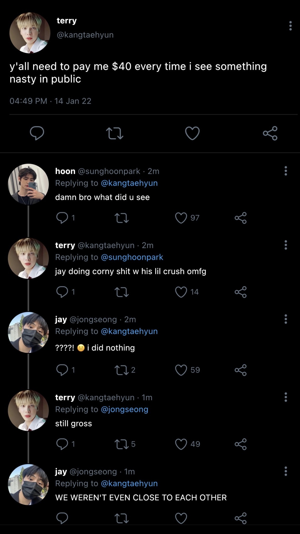The image size is (300, 534).
Task: Open hoon's profile picture
Action: [28, 184]
